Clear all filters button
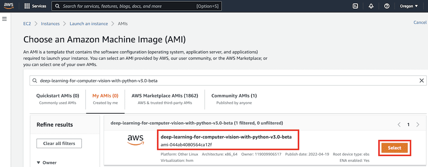 pyautogui.click(x=59, y=144)
